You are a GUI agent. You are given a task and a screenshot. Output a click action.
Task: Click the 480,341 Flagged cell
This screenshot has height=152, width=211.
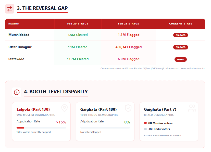(x=129, y=47)
